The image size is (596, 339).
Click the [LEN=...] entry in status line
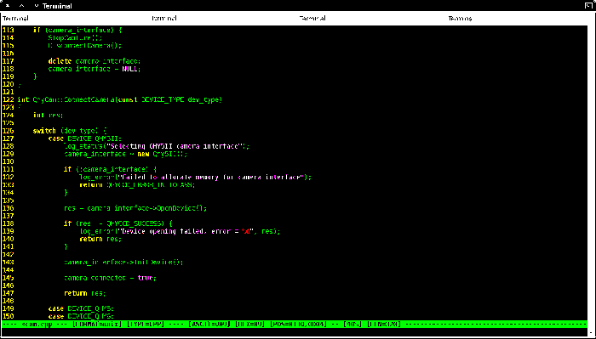tap(383, 325)
